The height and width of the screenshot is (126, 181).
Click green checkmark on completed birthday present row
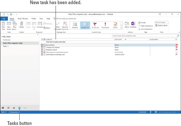pos(177,52)
